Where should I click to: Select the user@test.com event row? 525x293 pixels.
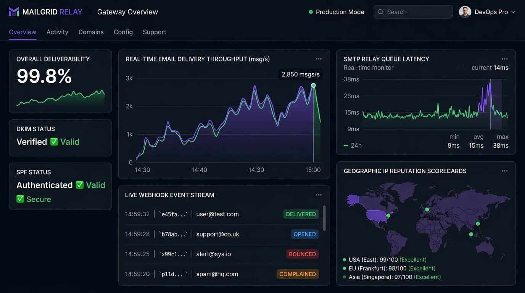222,214
